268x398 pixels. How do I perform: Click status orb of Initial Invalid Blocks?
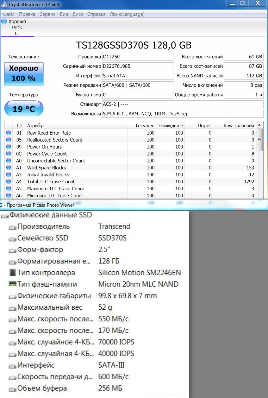point(8,175)
